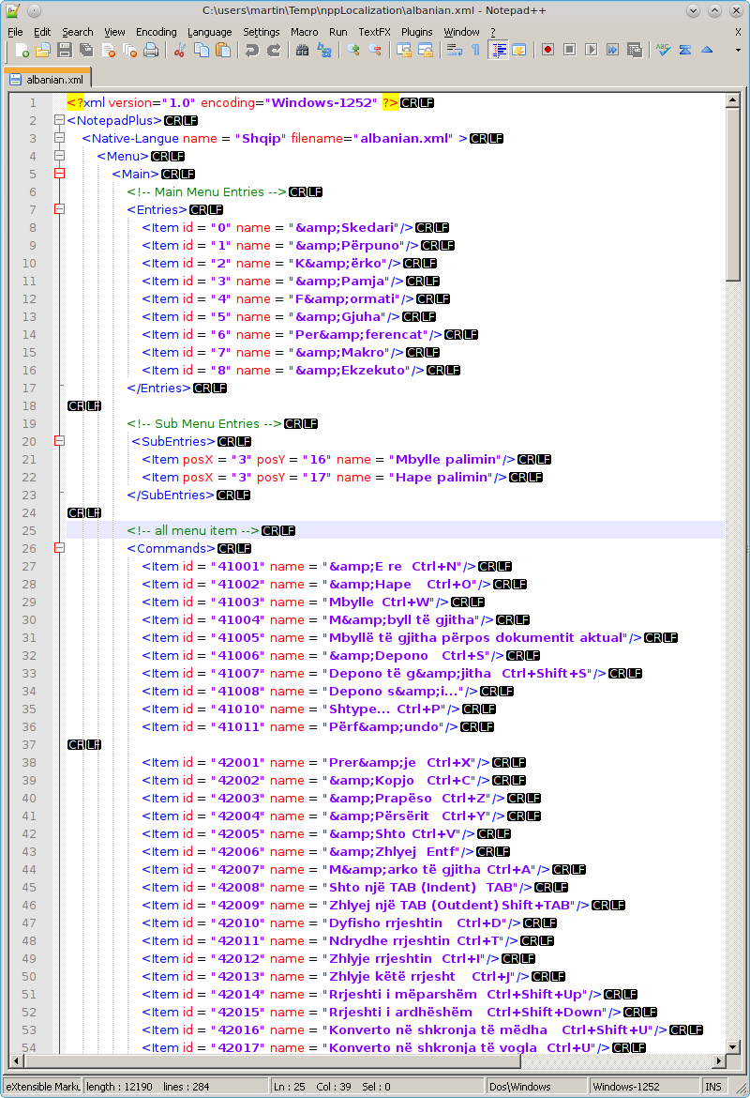
Task: Start macro recording with the red dot icon
Action: pos(547,50)
